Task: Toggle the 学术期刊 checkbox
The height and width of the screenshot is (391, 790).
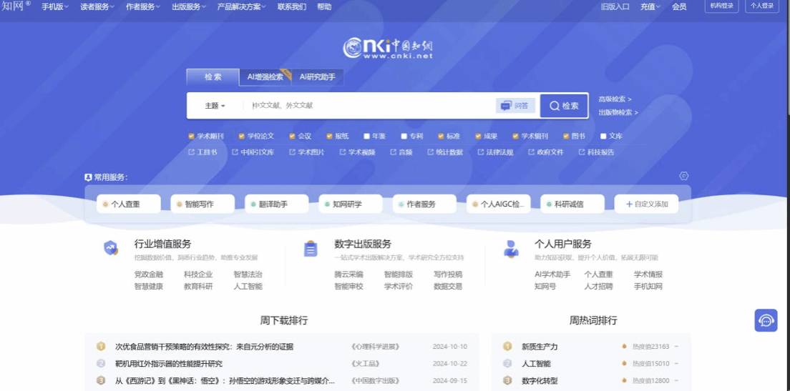Action: tap(191, 137)
